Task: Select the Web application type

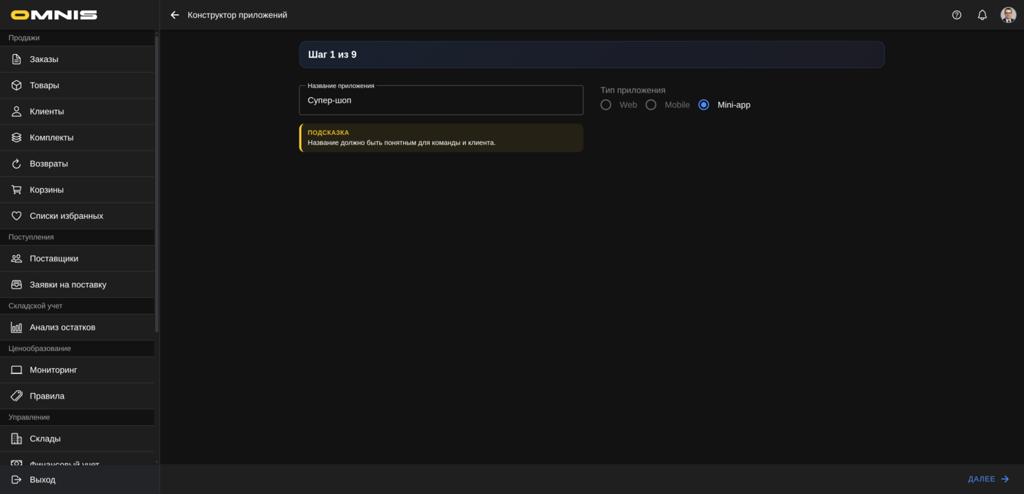Action: pyautogui.click(x=606, y=105)
